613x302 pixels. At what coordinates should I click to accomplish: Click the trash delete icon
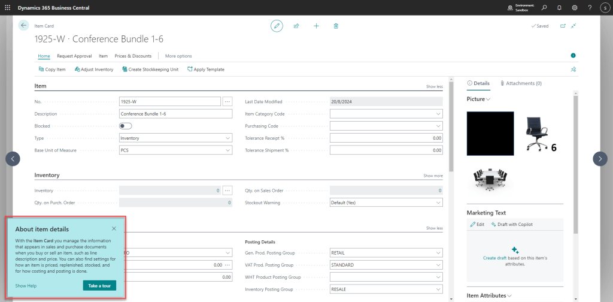tap(336, 26)
